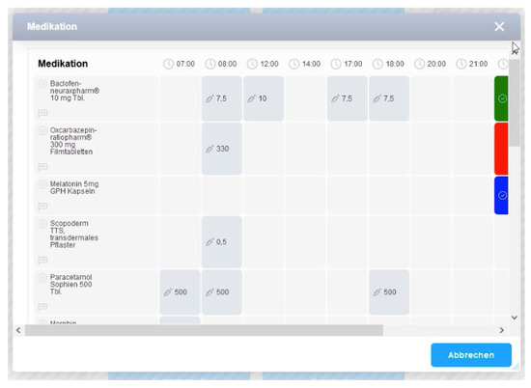531x388 pixels.
Task: Click the clock icon for 17:00 column
Action: [336, 64]
